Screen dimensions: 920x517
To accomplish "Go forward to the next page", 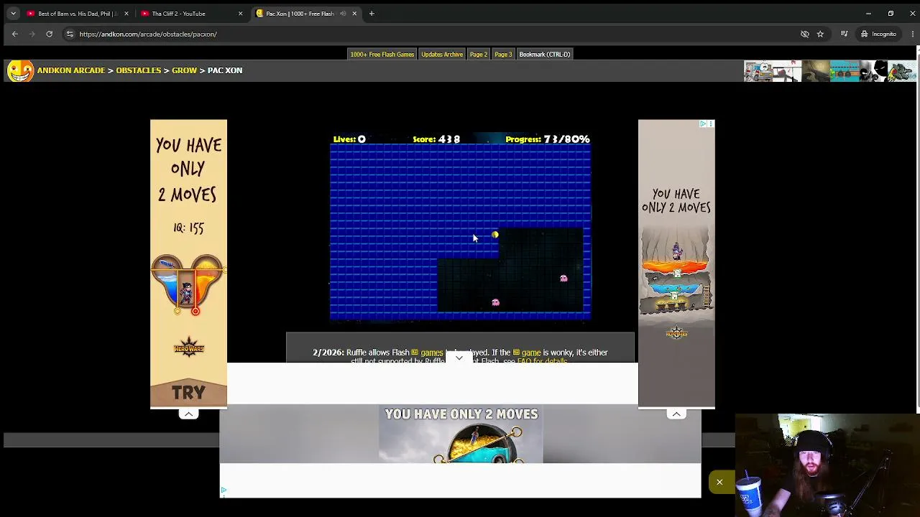I will click(x=32, y=34).
